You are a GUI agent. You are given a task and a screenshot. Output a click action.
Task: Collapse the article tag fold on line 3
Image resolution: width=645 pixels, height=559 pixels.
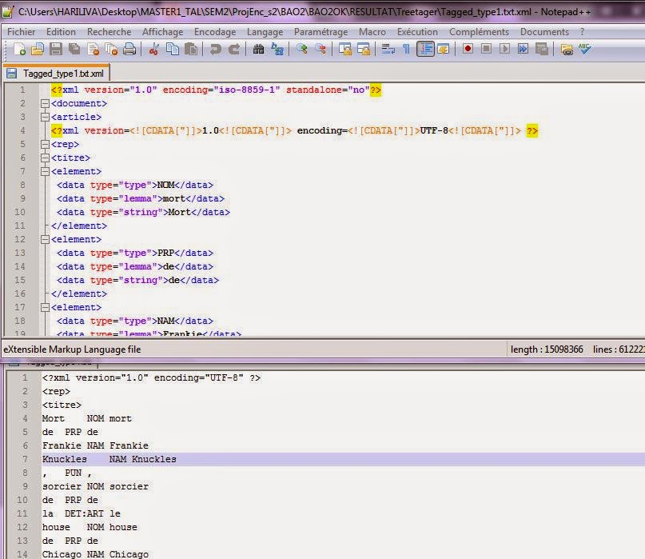(46, 117)
